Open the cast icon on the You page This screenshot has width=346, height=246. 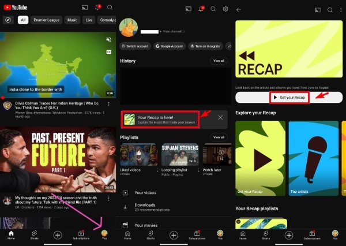coord(189,9)
